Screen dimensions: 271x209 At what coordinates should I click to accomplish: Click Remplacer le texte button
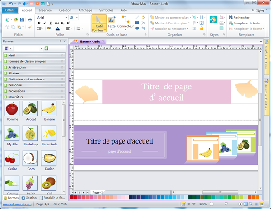pyautogui.click(x=243, y=23)
